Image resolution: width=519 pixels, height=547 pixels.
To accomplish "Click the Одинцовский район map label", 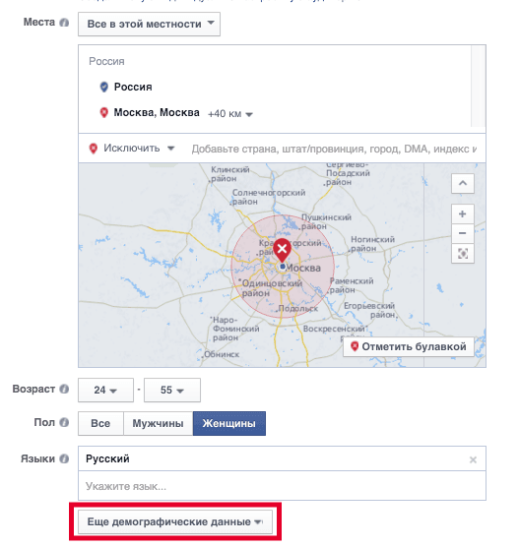I will tap(272, 288).
